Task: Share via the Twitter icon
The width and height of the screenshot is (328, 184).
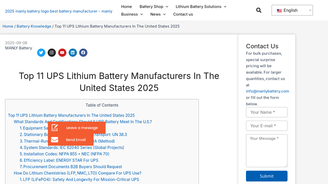Action: point(41,53)
